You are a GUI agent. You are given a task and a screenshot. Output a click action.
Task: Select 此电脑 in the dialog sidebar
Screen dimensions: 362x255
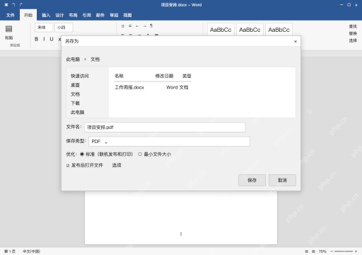77,112
